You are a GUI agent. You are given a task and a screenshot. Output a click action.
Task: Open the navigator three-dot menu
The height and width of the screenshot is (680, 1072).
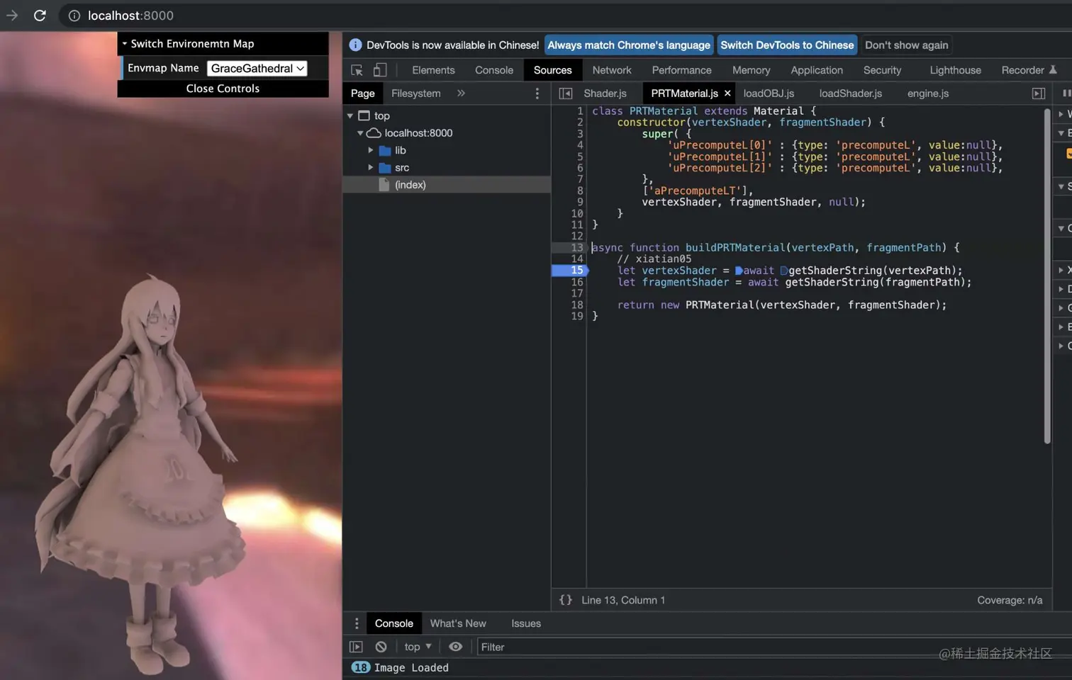coord(537,93)
